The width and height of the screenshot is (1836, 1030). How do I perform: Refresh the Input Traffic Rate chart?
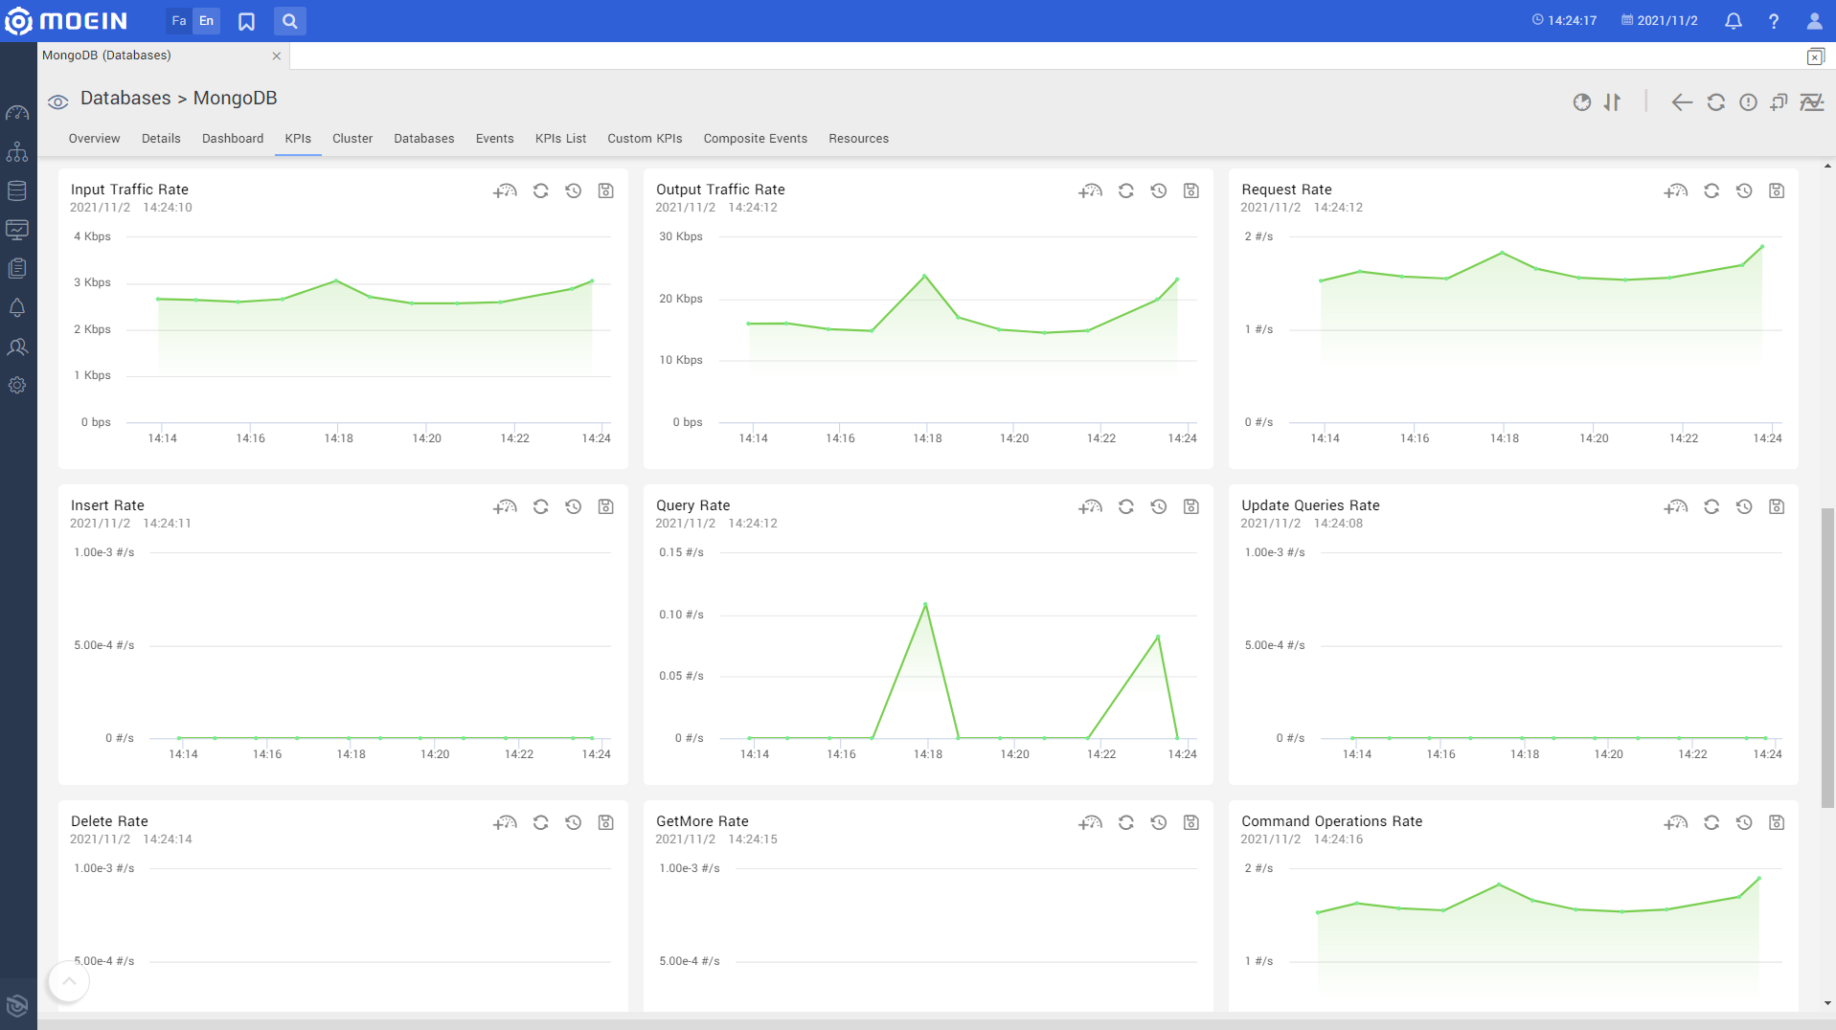tap(541, 191)
